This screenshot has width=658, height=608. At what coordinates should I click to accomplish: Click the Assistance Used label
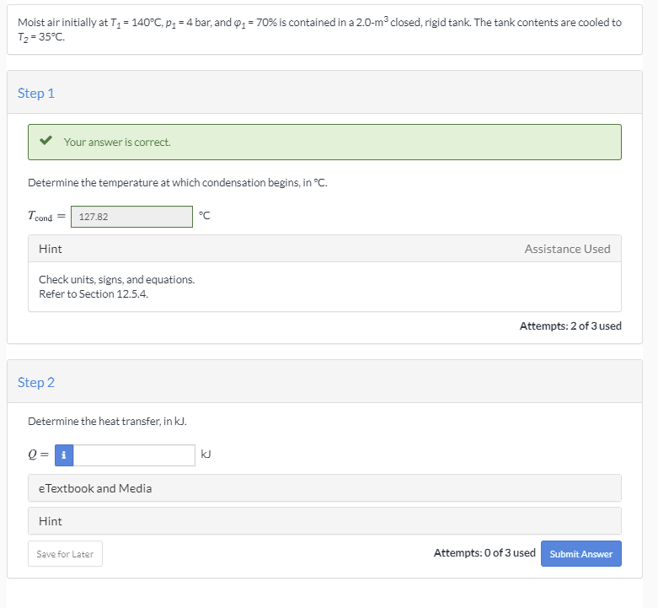click(x=567, y=249)
